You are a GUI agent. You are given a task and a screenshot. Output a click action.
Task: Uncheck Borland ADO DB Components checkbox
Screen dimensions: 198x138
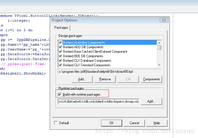pyautogui.click(x=61, y=47)
